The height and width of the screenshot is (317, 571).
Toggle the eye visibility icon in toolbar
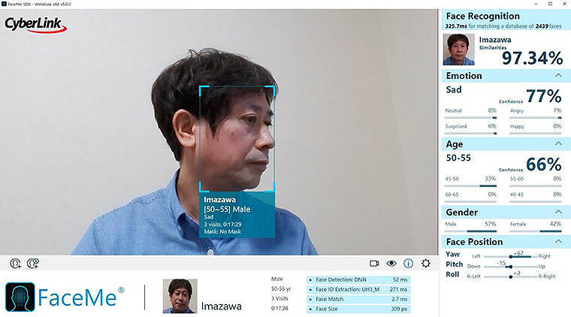coord(391,263)
